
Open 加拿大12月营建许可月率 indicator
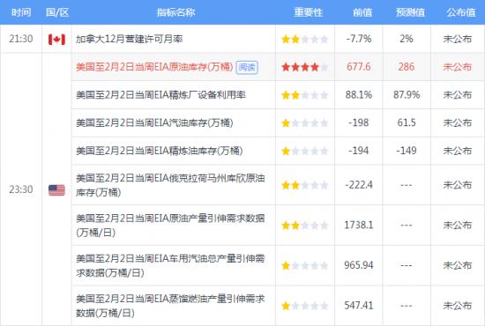[x=130, y=39]
